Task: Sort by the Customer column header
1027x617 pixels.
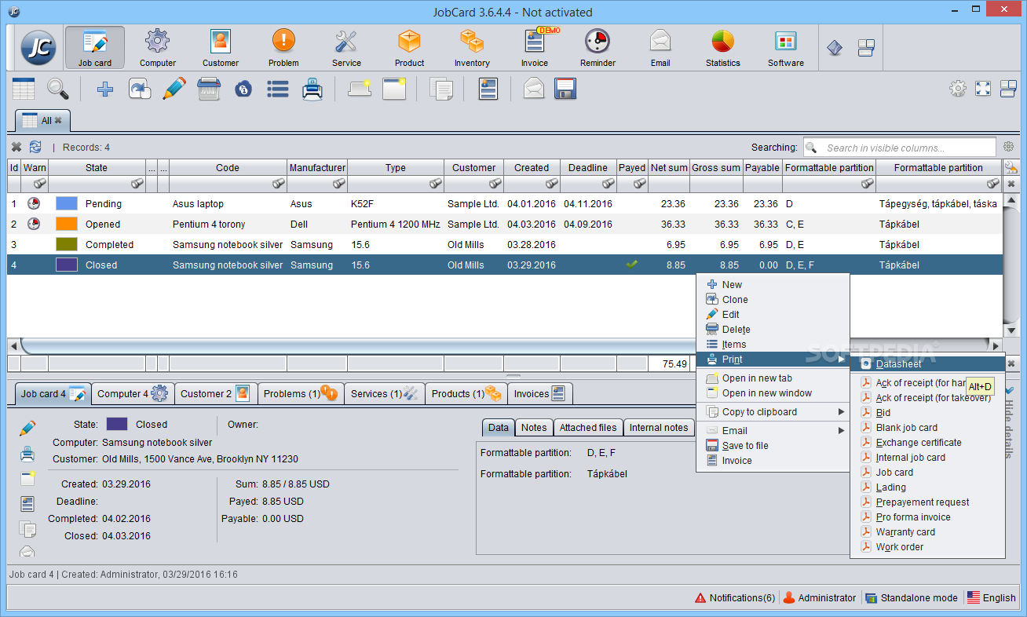Action: 473,167
